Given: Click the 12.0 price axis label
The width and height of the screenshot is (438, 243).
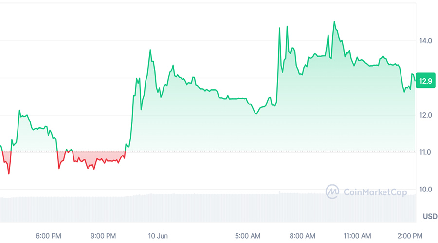Looking at the screenshot, I should pyautogui.click(x=426, y=115).
